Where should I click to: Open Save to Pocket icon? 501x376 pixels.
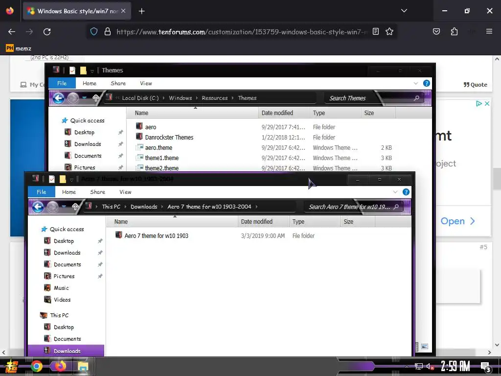pos(436,32)
